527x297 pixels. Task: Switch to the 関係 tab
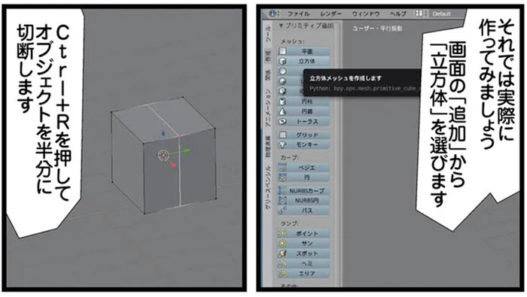[267, 74]
